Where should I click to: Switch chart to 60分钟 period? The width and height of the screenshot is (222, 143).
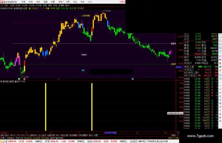[x=38, y=5]
